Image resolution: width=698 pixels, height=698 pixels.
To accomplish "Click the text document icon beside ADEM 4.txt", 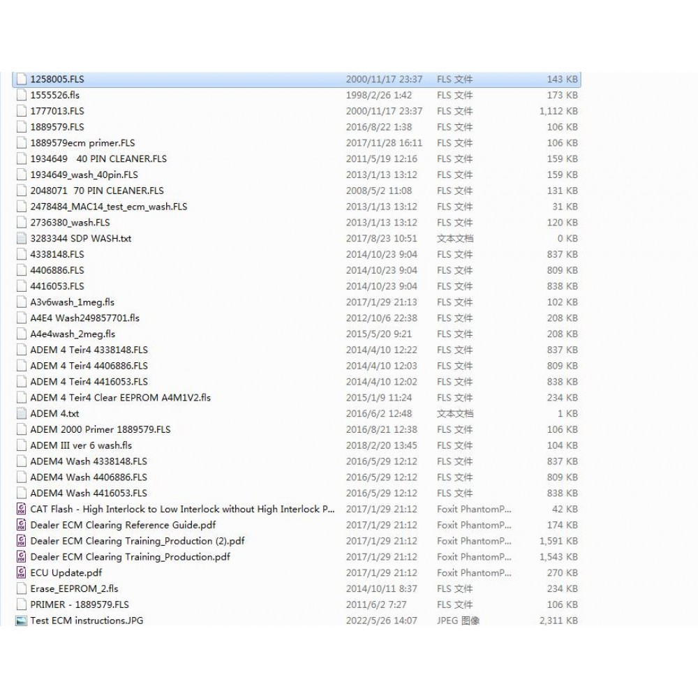I will coord(20,413).
